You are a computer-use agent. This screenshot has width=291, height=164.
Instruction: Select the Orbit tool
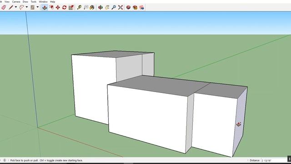(100, 7)
